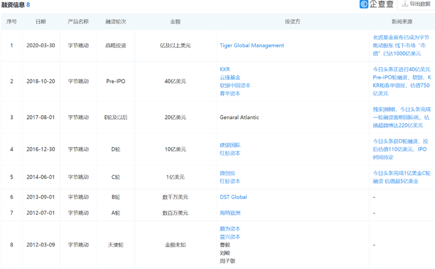Viewport: 435px width, 269px height.
Task: Click the DST Global investor link
Action: (233, 197)
